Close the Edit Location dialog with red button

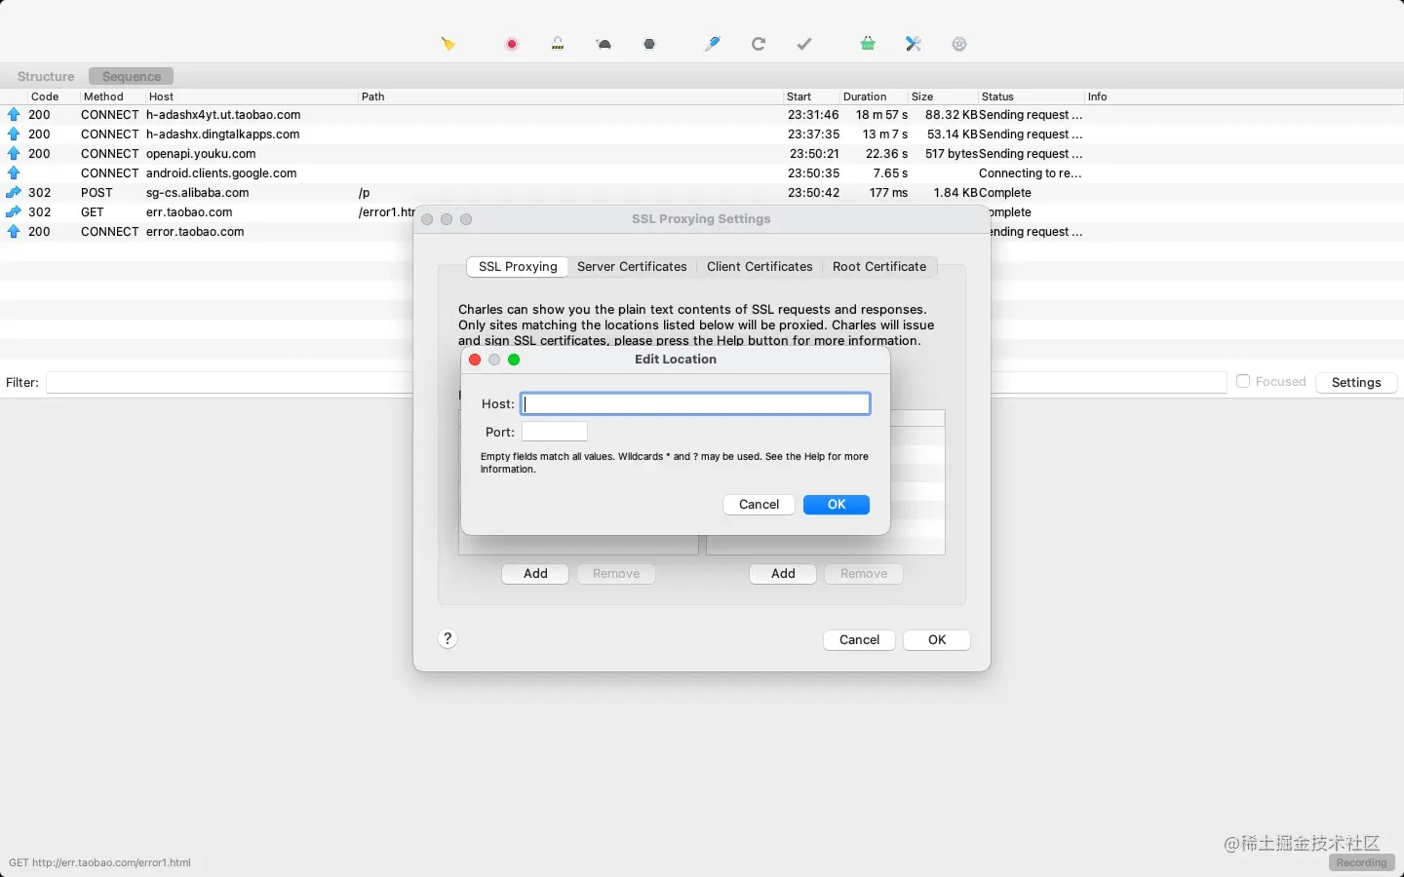475,360
